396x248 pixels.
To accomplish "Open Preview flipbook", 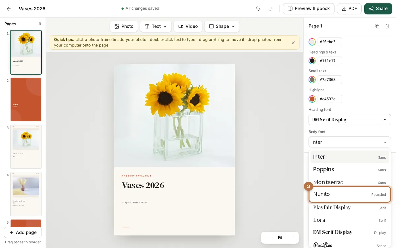I will click(x=309, y=9).
